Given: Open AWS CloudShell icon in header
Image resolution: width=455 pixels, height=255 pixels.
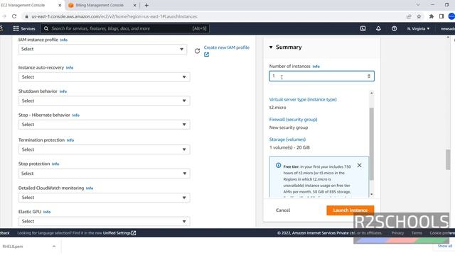Looking at the screenshot, I should click(363, 28).
